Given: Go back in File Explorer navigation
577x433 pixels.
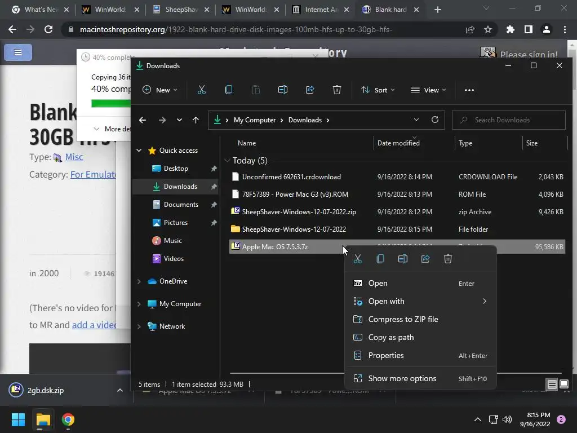Looking at the screenshot, I should pyautogui.click(x=143, y=120).
